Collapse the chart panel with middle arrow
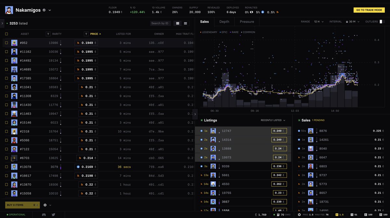 195,114
